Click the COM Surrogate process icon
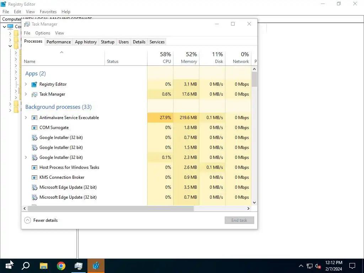This screenshot has width=364, height=273. (x=34, y=128)
